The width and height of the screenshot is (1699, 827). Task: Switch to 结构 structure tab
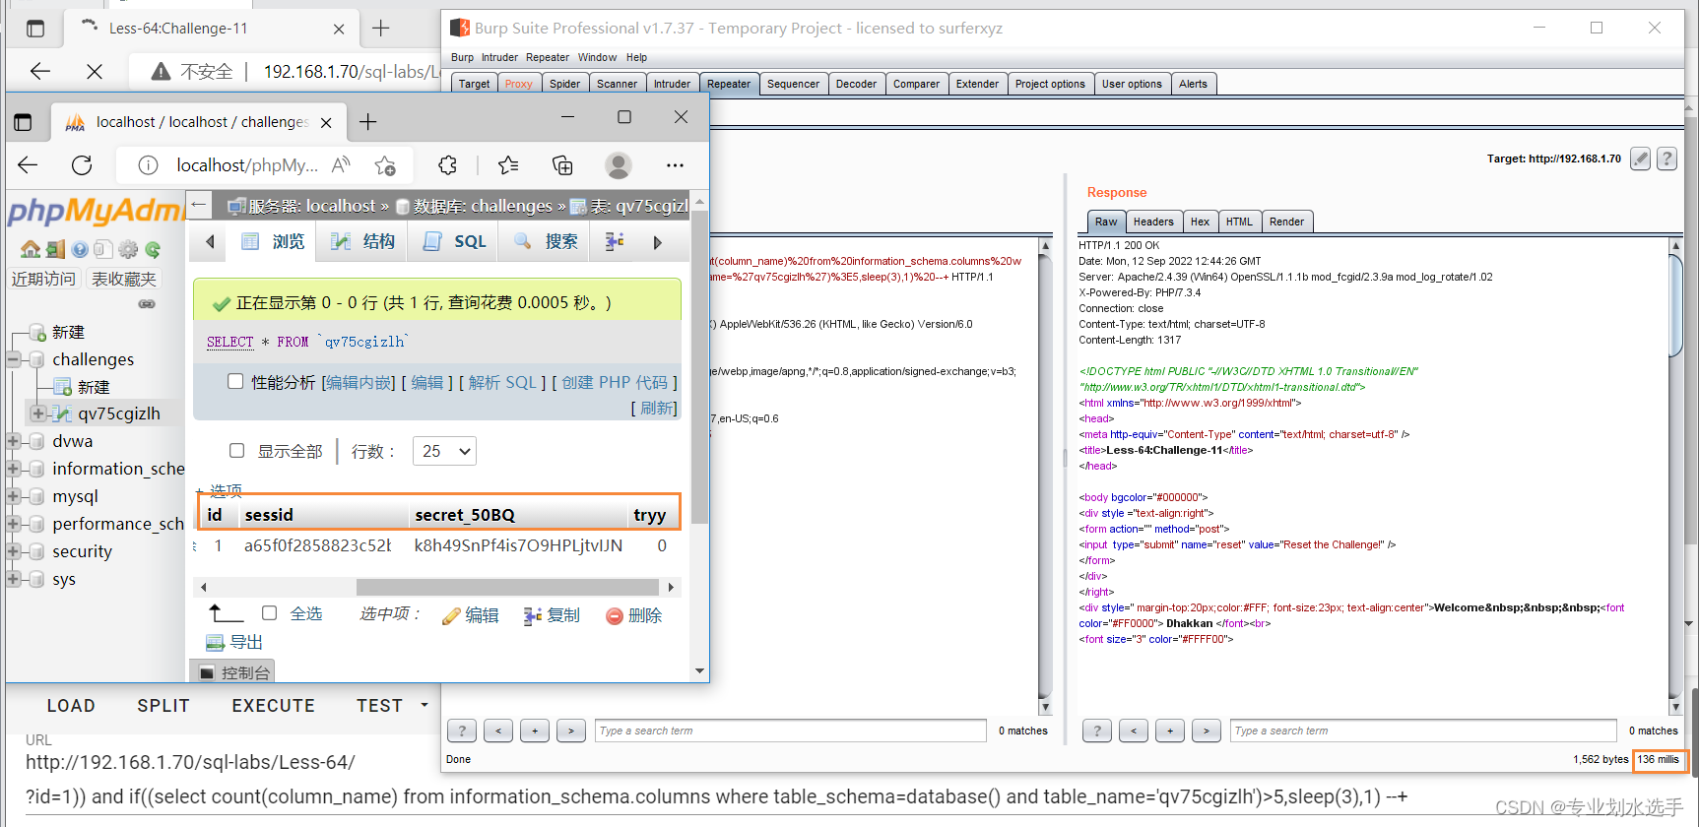362,241
